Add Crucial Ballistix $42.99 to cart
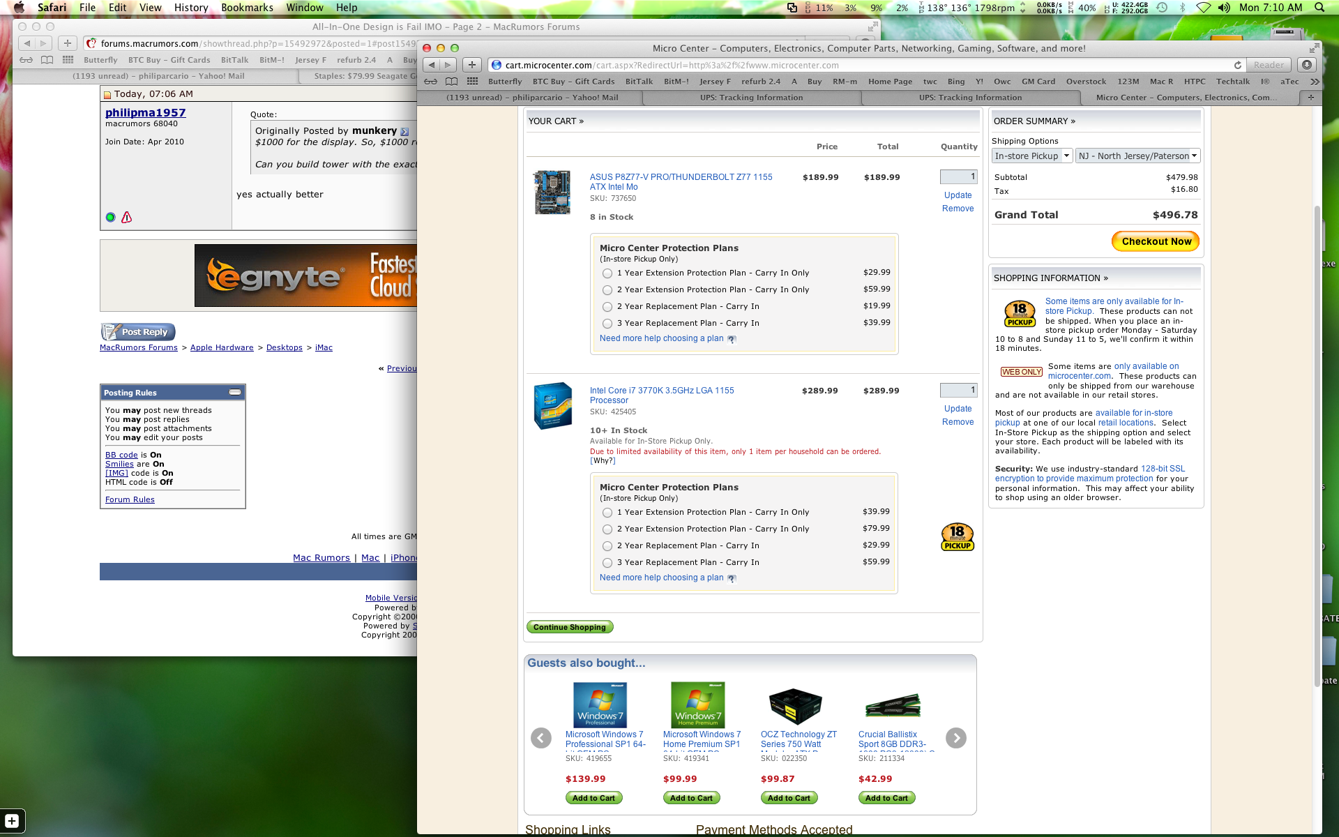This screenshot has height=837, width=1339. pyautogui.click(x=886, y=798)
